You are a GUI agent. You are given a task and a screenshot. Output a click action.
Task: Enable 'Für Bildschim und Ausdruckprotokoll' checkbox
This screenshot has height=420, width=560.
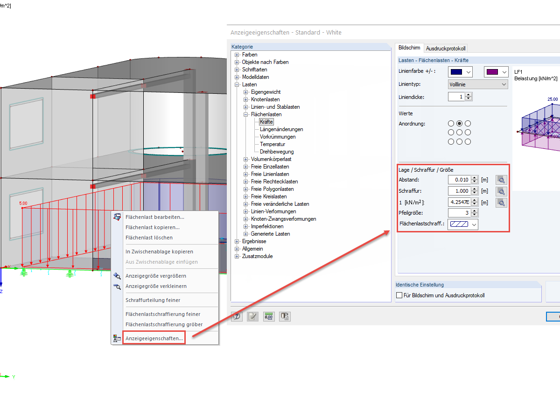pos(399,294)
